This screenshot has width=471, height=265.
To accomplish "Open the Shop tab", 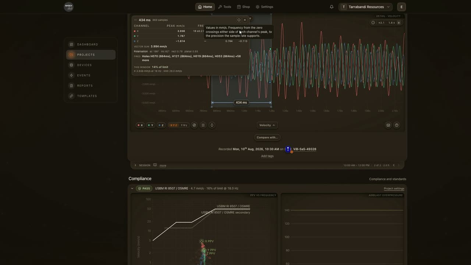I will click(x=243, y=7).
